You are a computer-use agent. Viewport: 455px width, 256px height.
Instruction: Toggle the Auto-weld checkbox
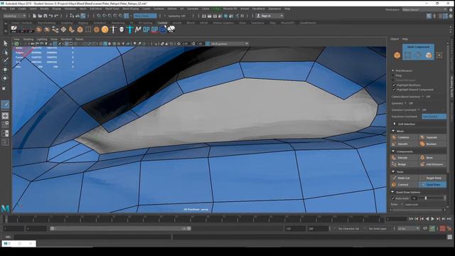pyautogui.click(x=393, y=198)
